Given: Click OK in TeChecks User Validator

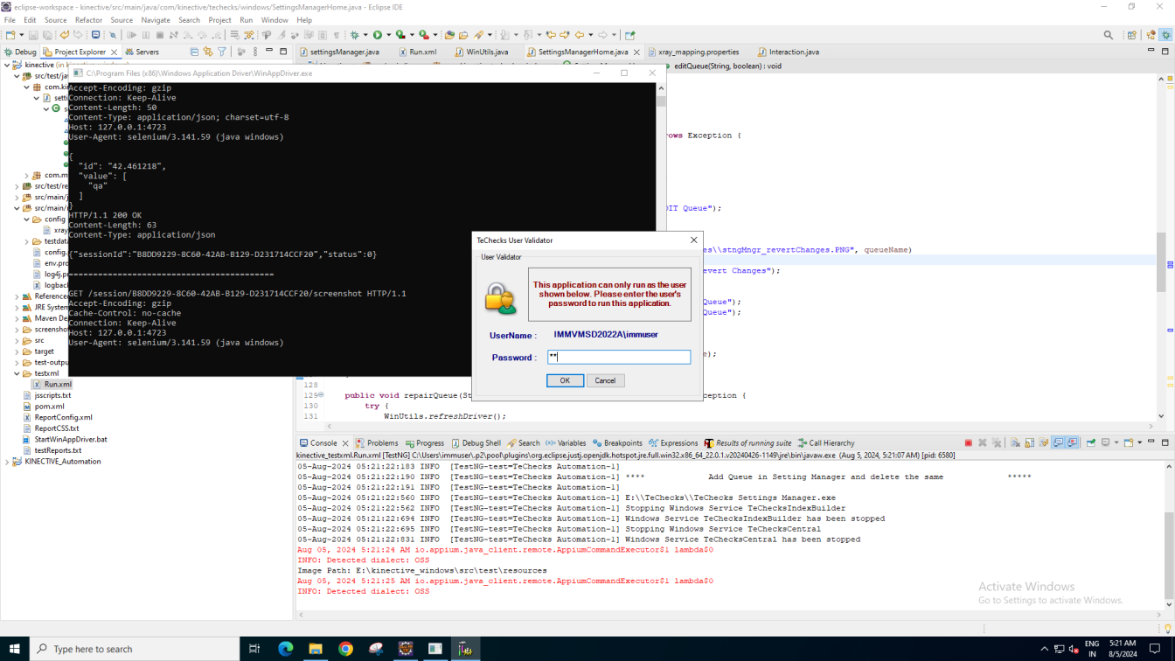Looking at the screenshot, I should click(565, 381).
